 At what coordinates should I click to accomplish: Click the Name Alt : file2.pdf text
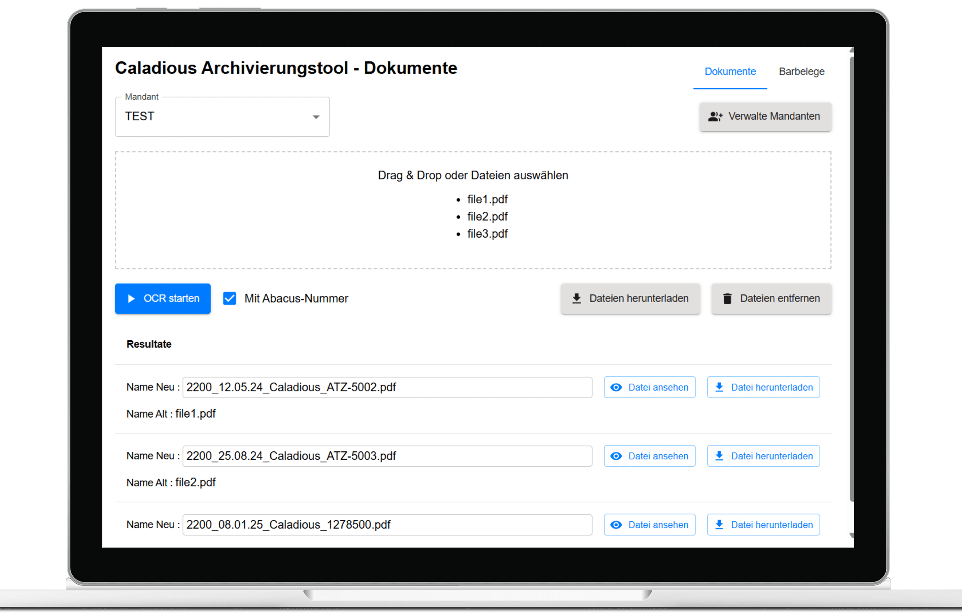click(171, 483)
